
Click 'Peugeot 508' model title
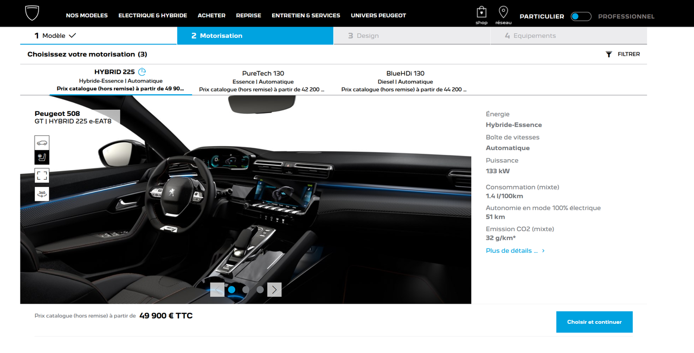[x=57, y=114]
